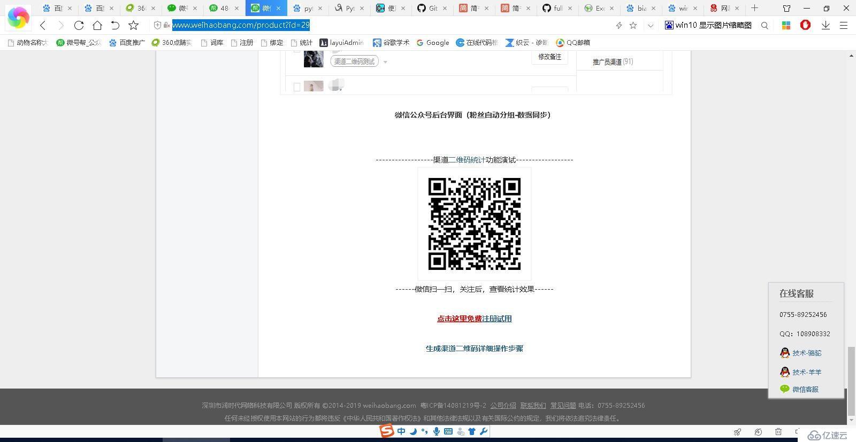
Task: Open the red ad-blocker hand icon
Action: tap(805, 25)
